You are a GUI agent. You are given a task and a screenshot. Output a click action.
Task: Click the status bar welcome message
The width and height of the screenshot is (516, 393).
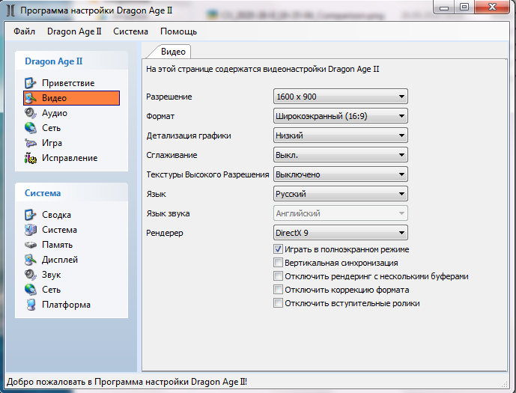(127, 383)
